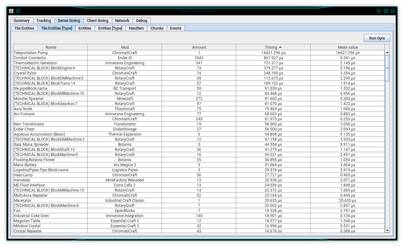Select the Floating Botania Flower row
404x247 pixels.
pyautogui.click(x=199, y=160)
